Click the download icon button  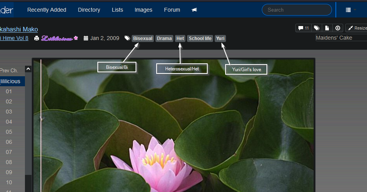(338, 28)
